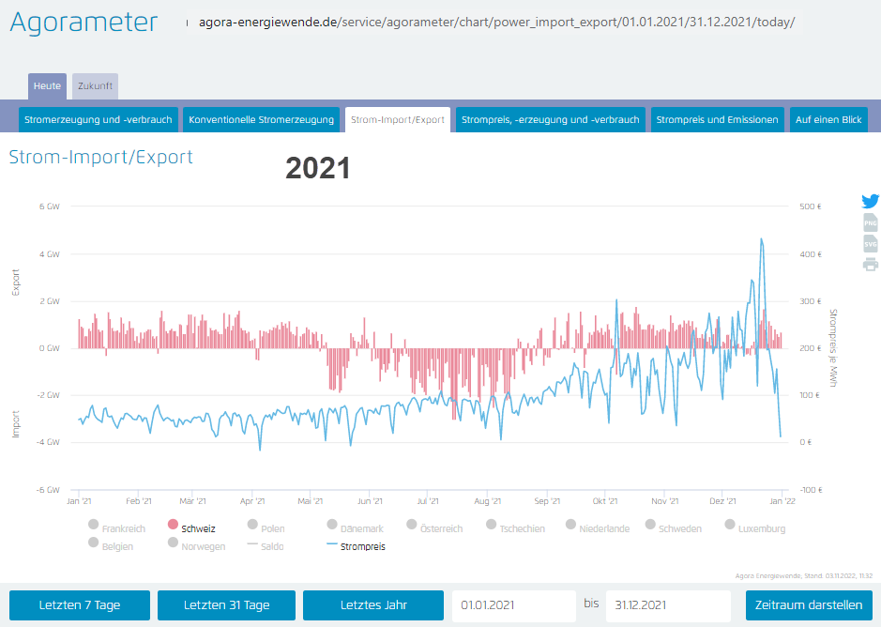881x627 pixels.
Task: Enable the Saldo line in the legend
Action: point(266,545)
